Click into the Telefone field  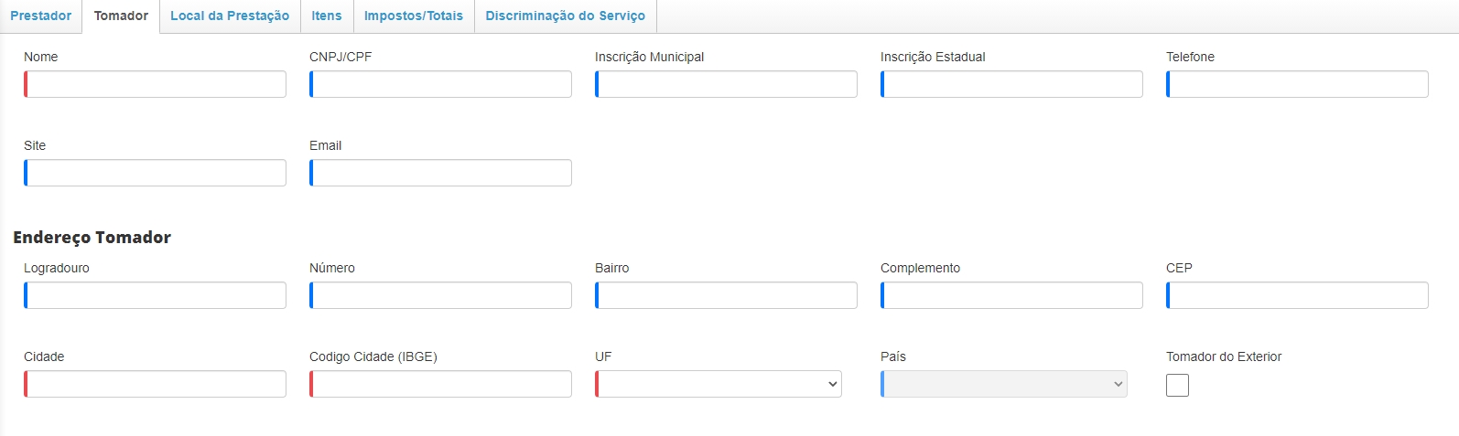1298,84
